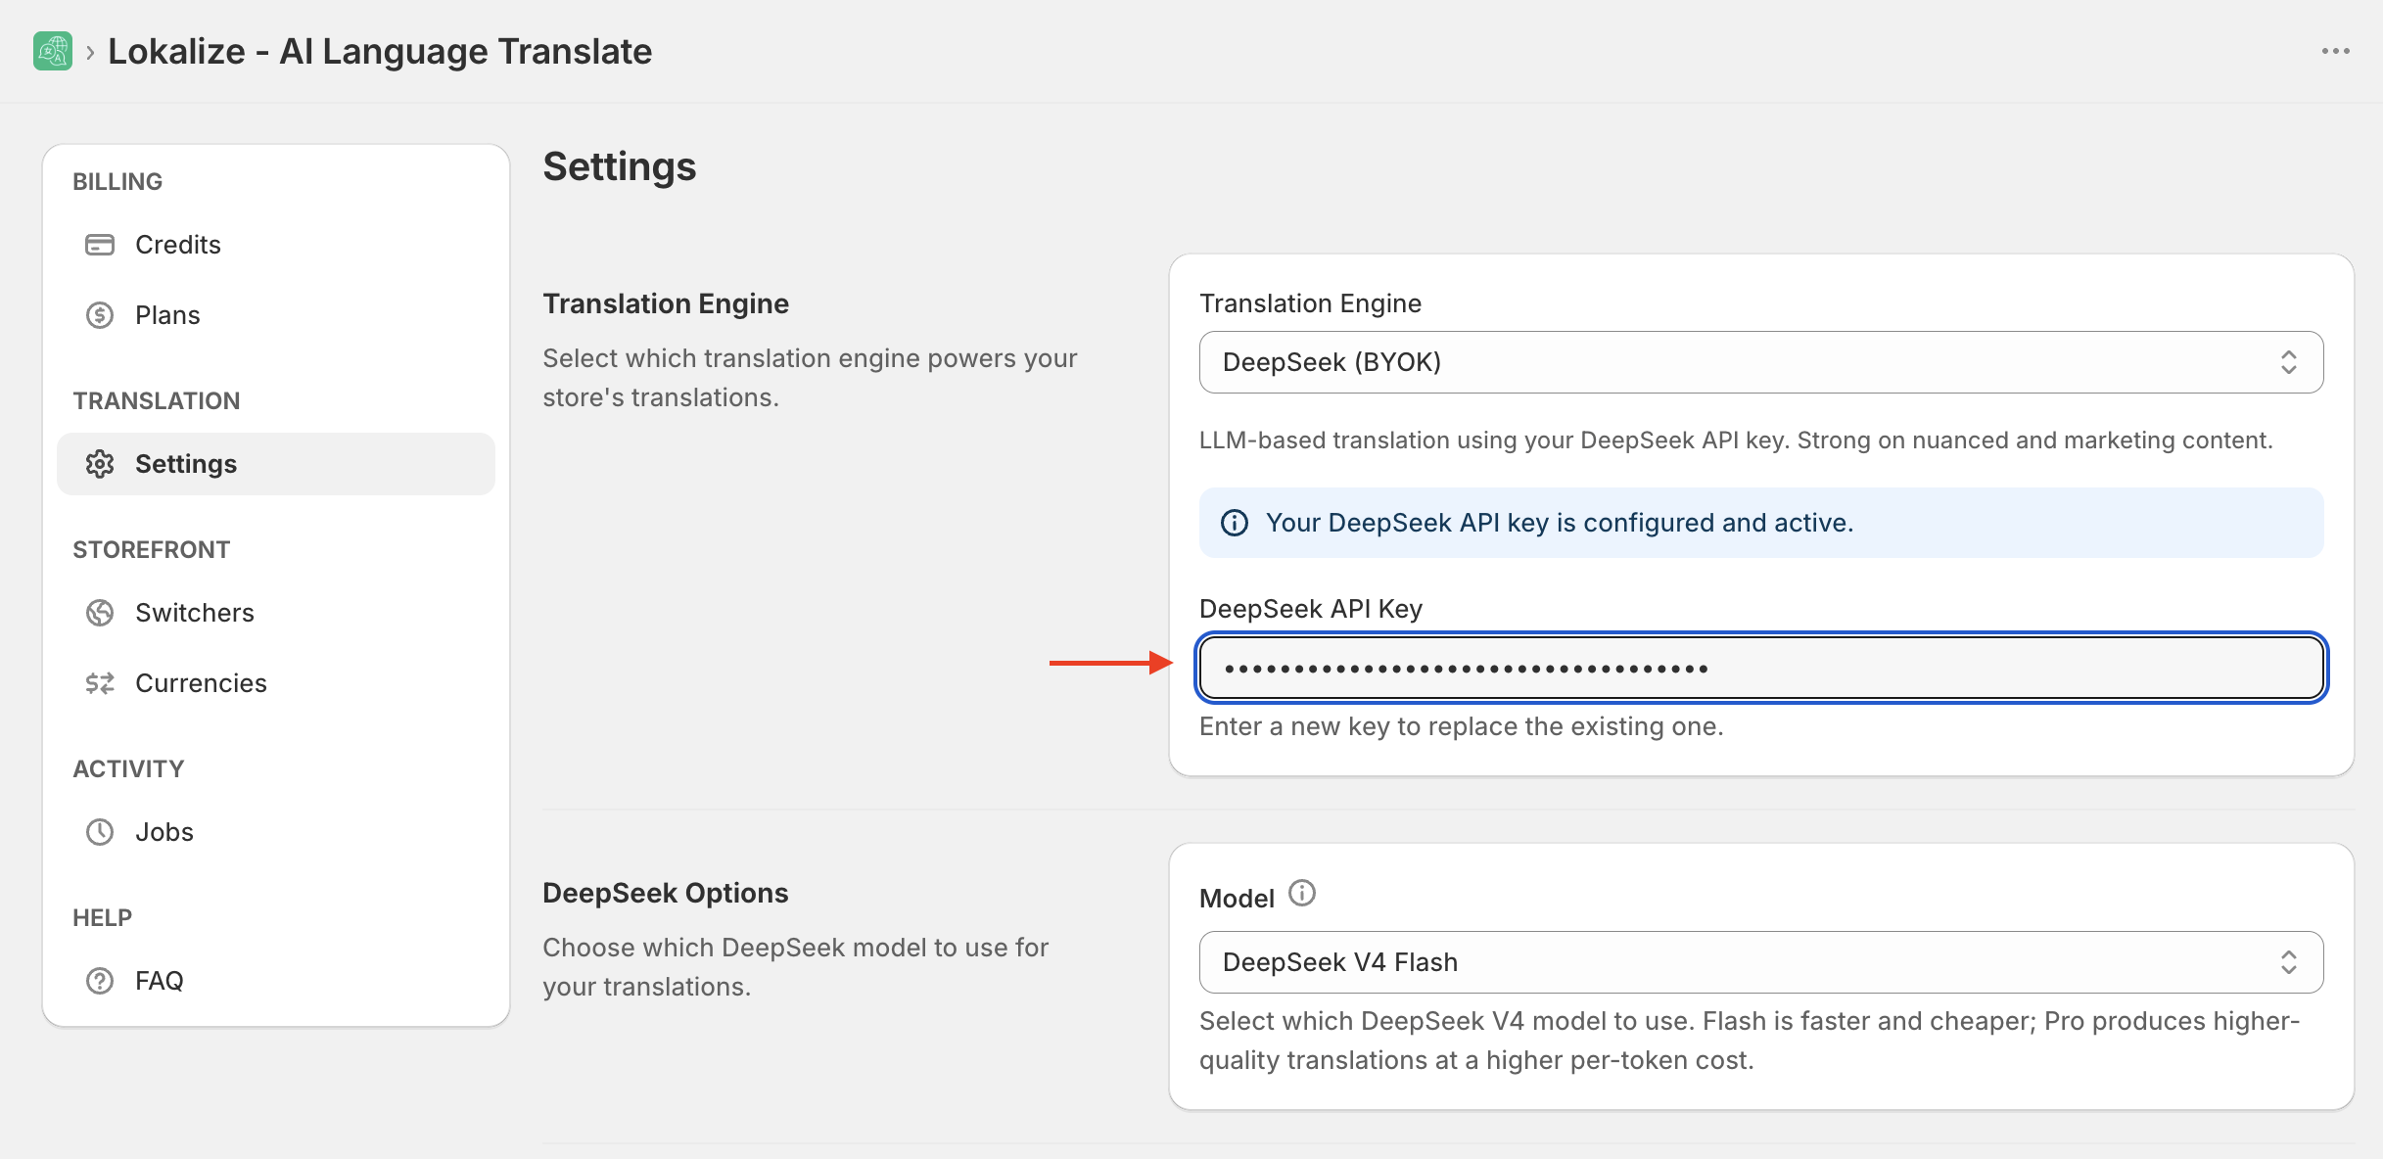
Task: Click the STOREFRONT section header
Action: 152,550
